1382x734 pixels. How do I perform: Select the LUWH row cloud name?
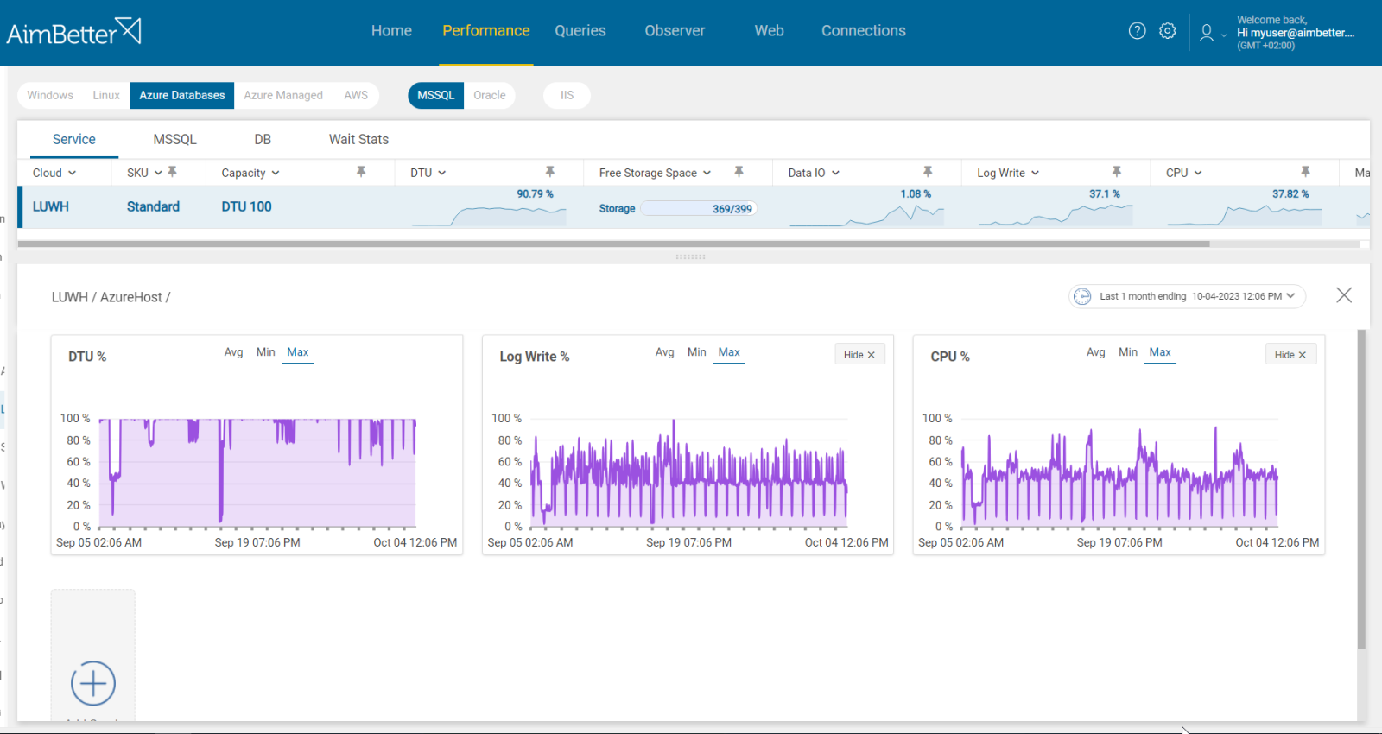(x=51, y=206)
